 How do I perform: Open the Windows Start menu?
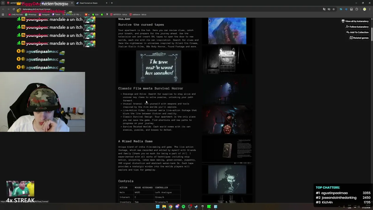click(158, 206)
